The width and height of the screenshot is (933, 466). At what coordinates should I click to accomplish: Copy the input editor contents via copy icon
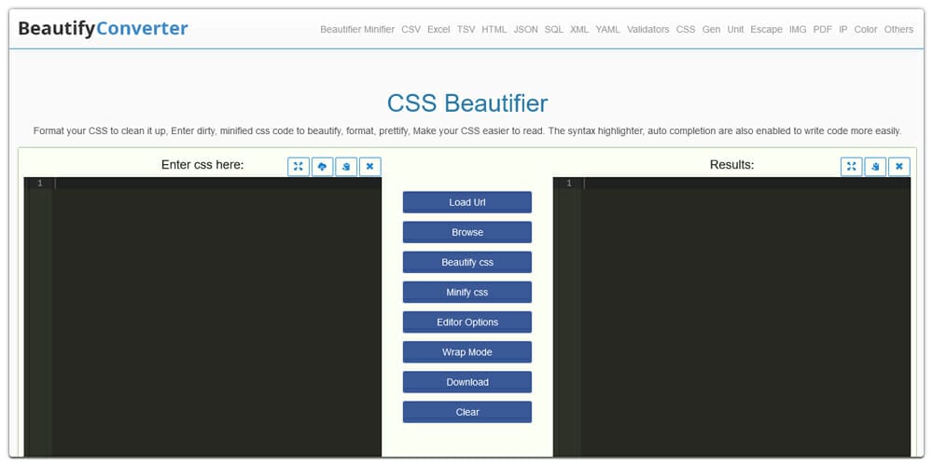346,167
